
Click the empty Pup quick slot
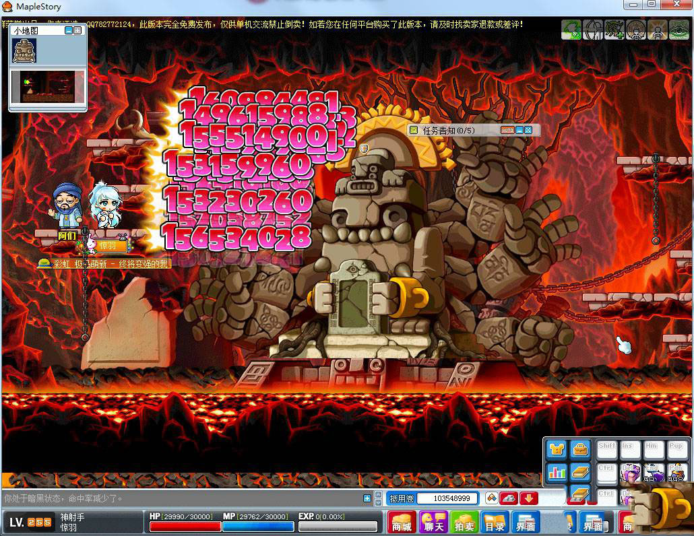click(x=676, y=450)
